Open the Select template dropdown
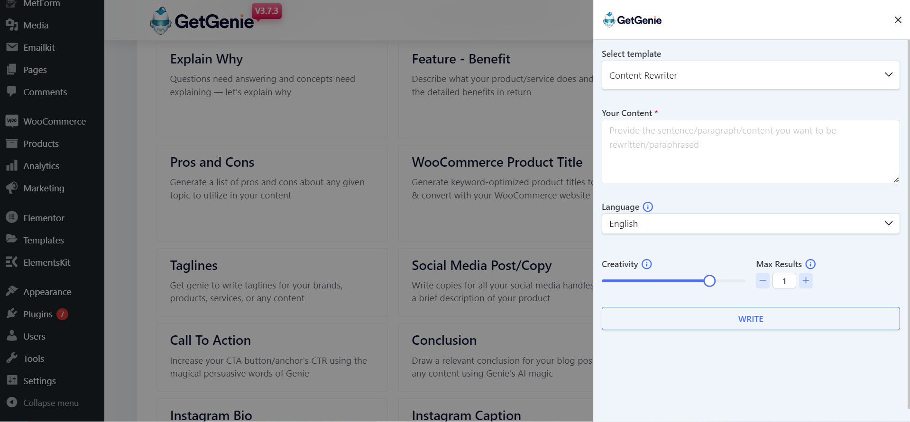This screenshot has height=422, width=910. tap(751, 75)
